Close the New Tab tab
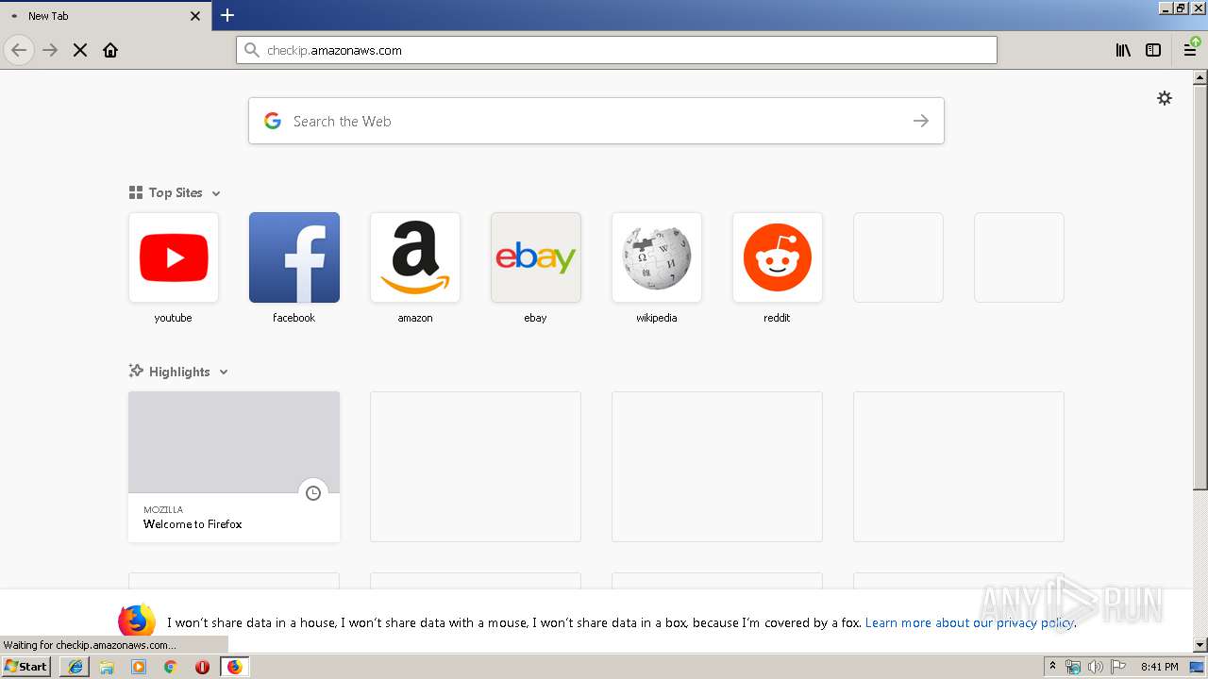 195,16
